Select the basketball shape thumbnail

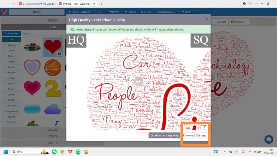point(53,68)
